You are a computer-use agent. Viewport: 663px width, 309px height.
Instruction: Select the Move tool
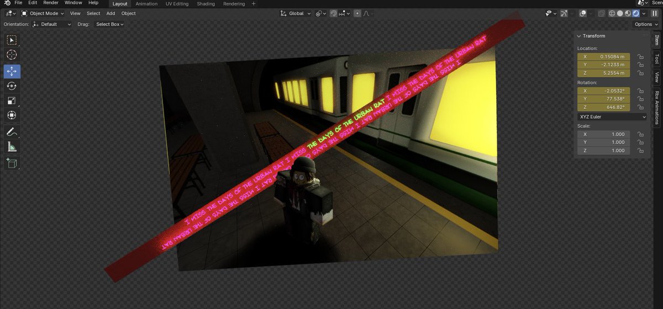pos(12,71)
